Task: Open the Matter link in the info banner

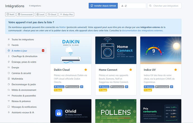Action: (63, 27)
